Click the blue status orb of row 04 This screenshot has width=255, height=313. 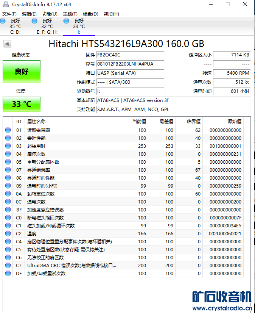tap(8, 154)
